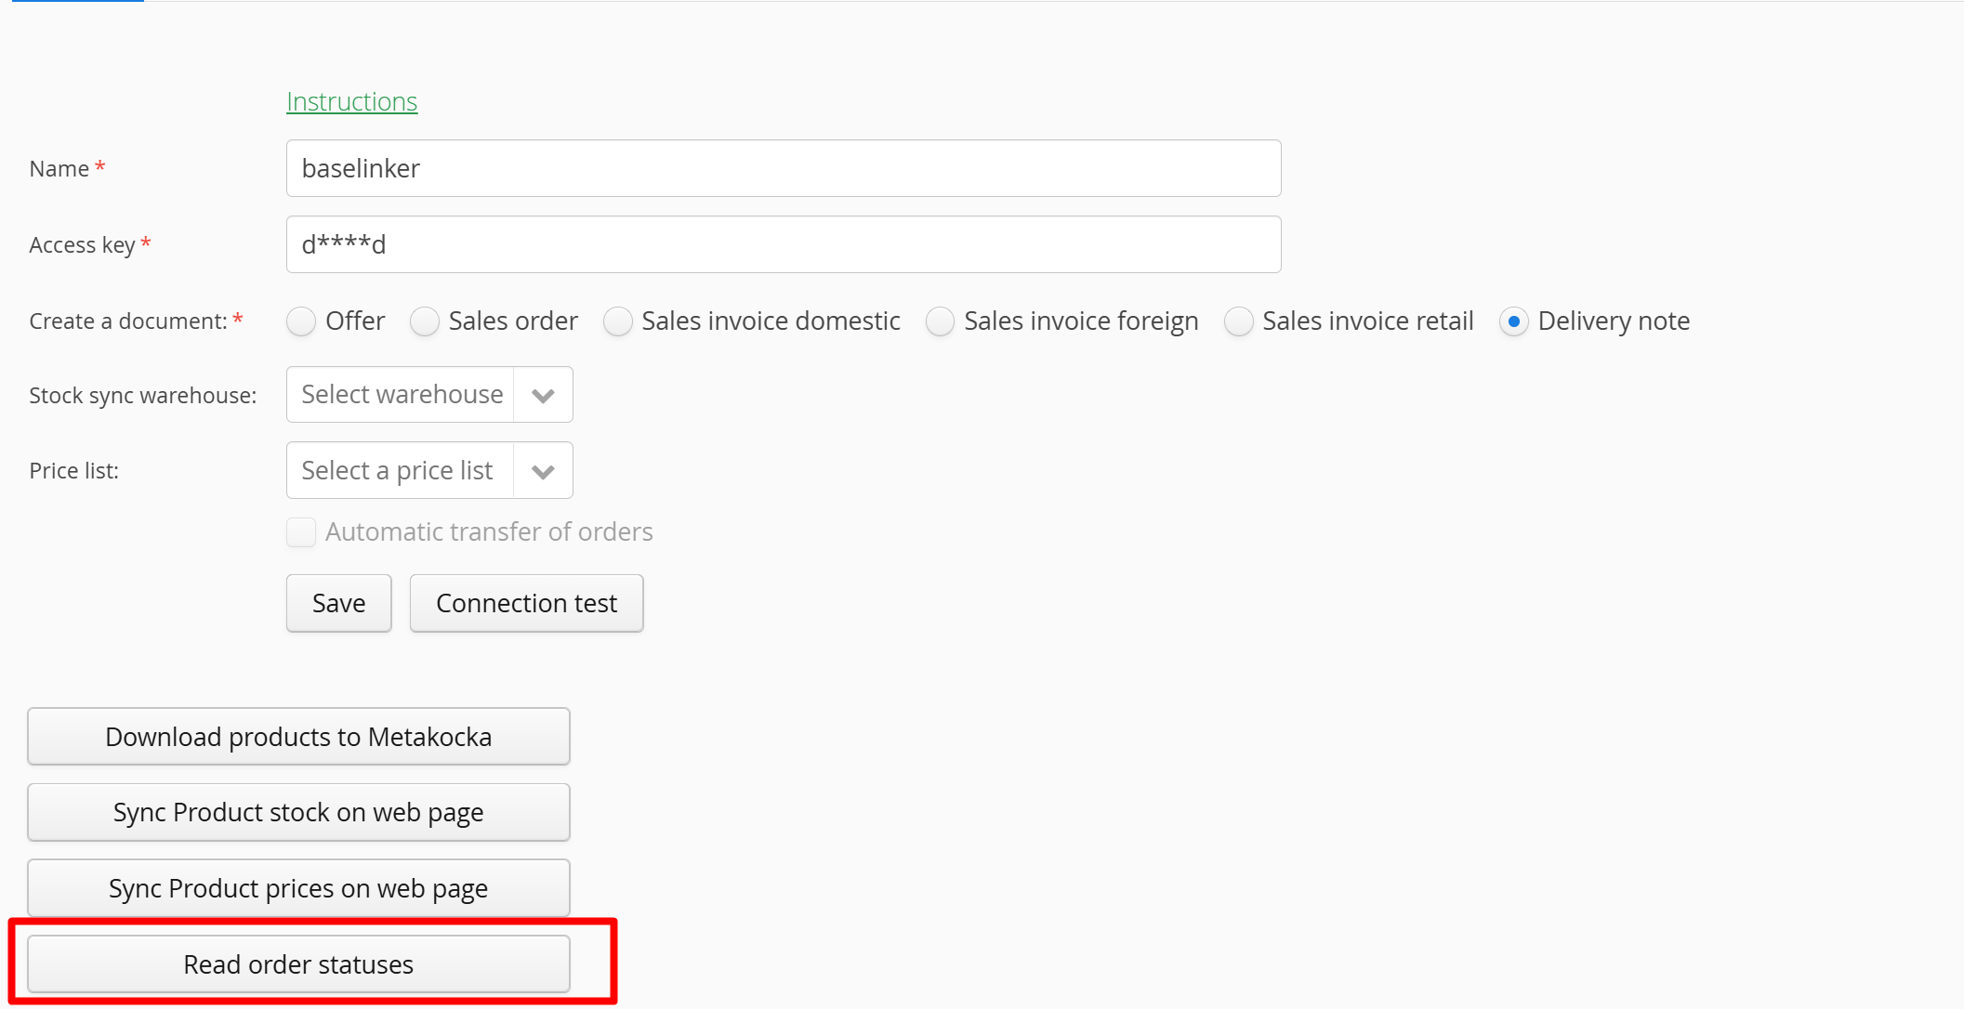
Task: Select the Delivery note radio button
Action: click(1513, 321)
